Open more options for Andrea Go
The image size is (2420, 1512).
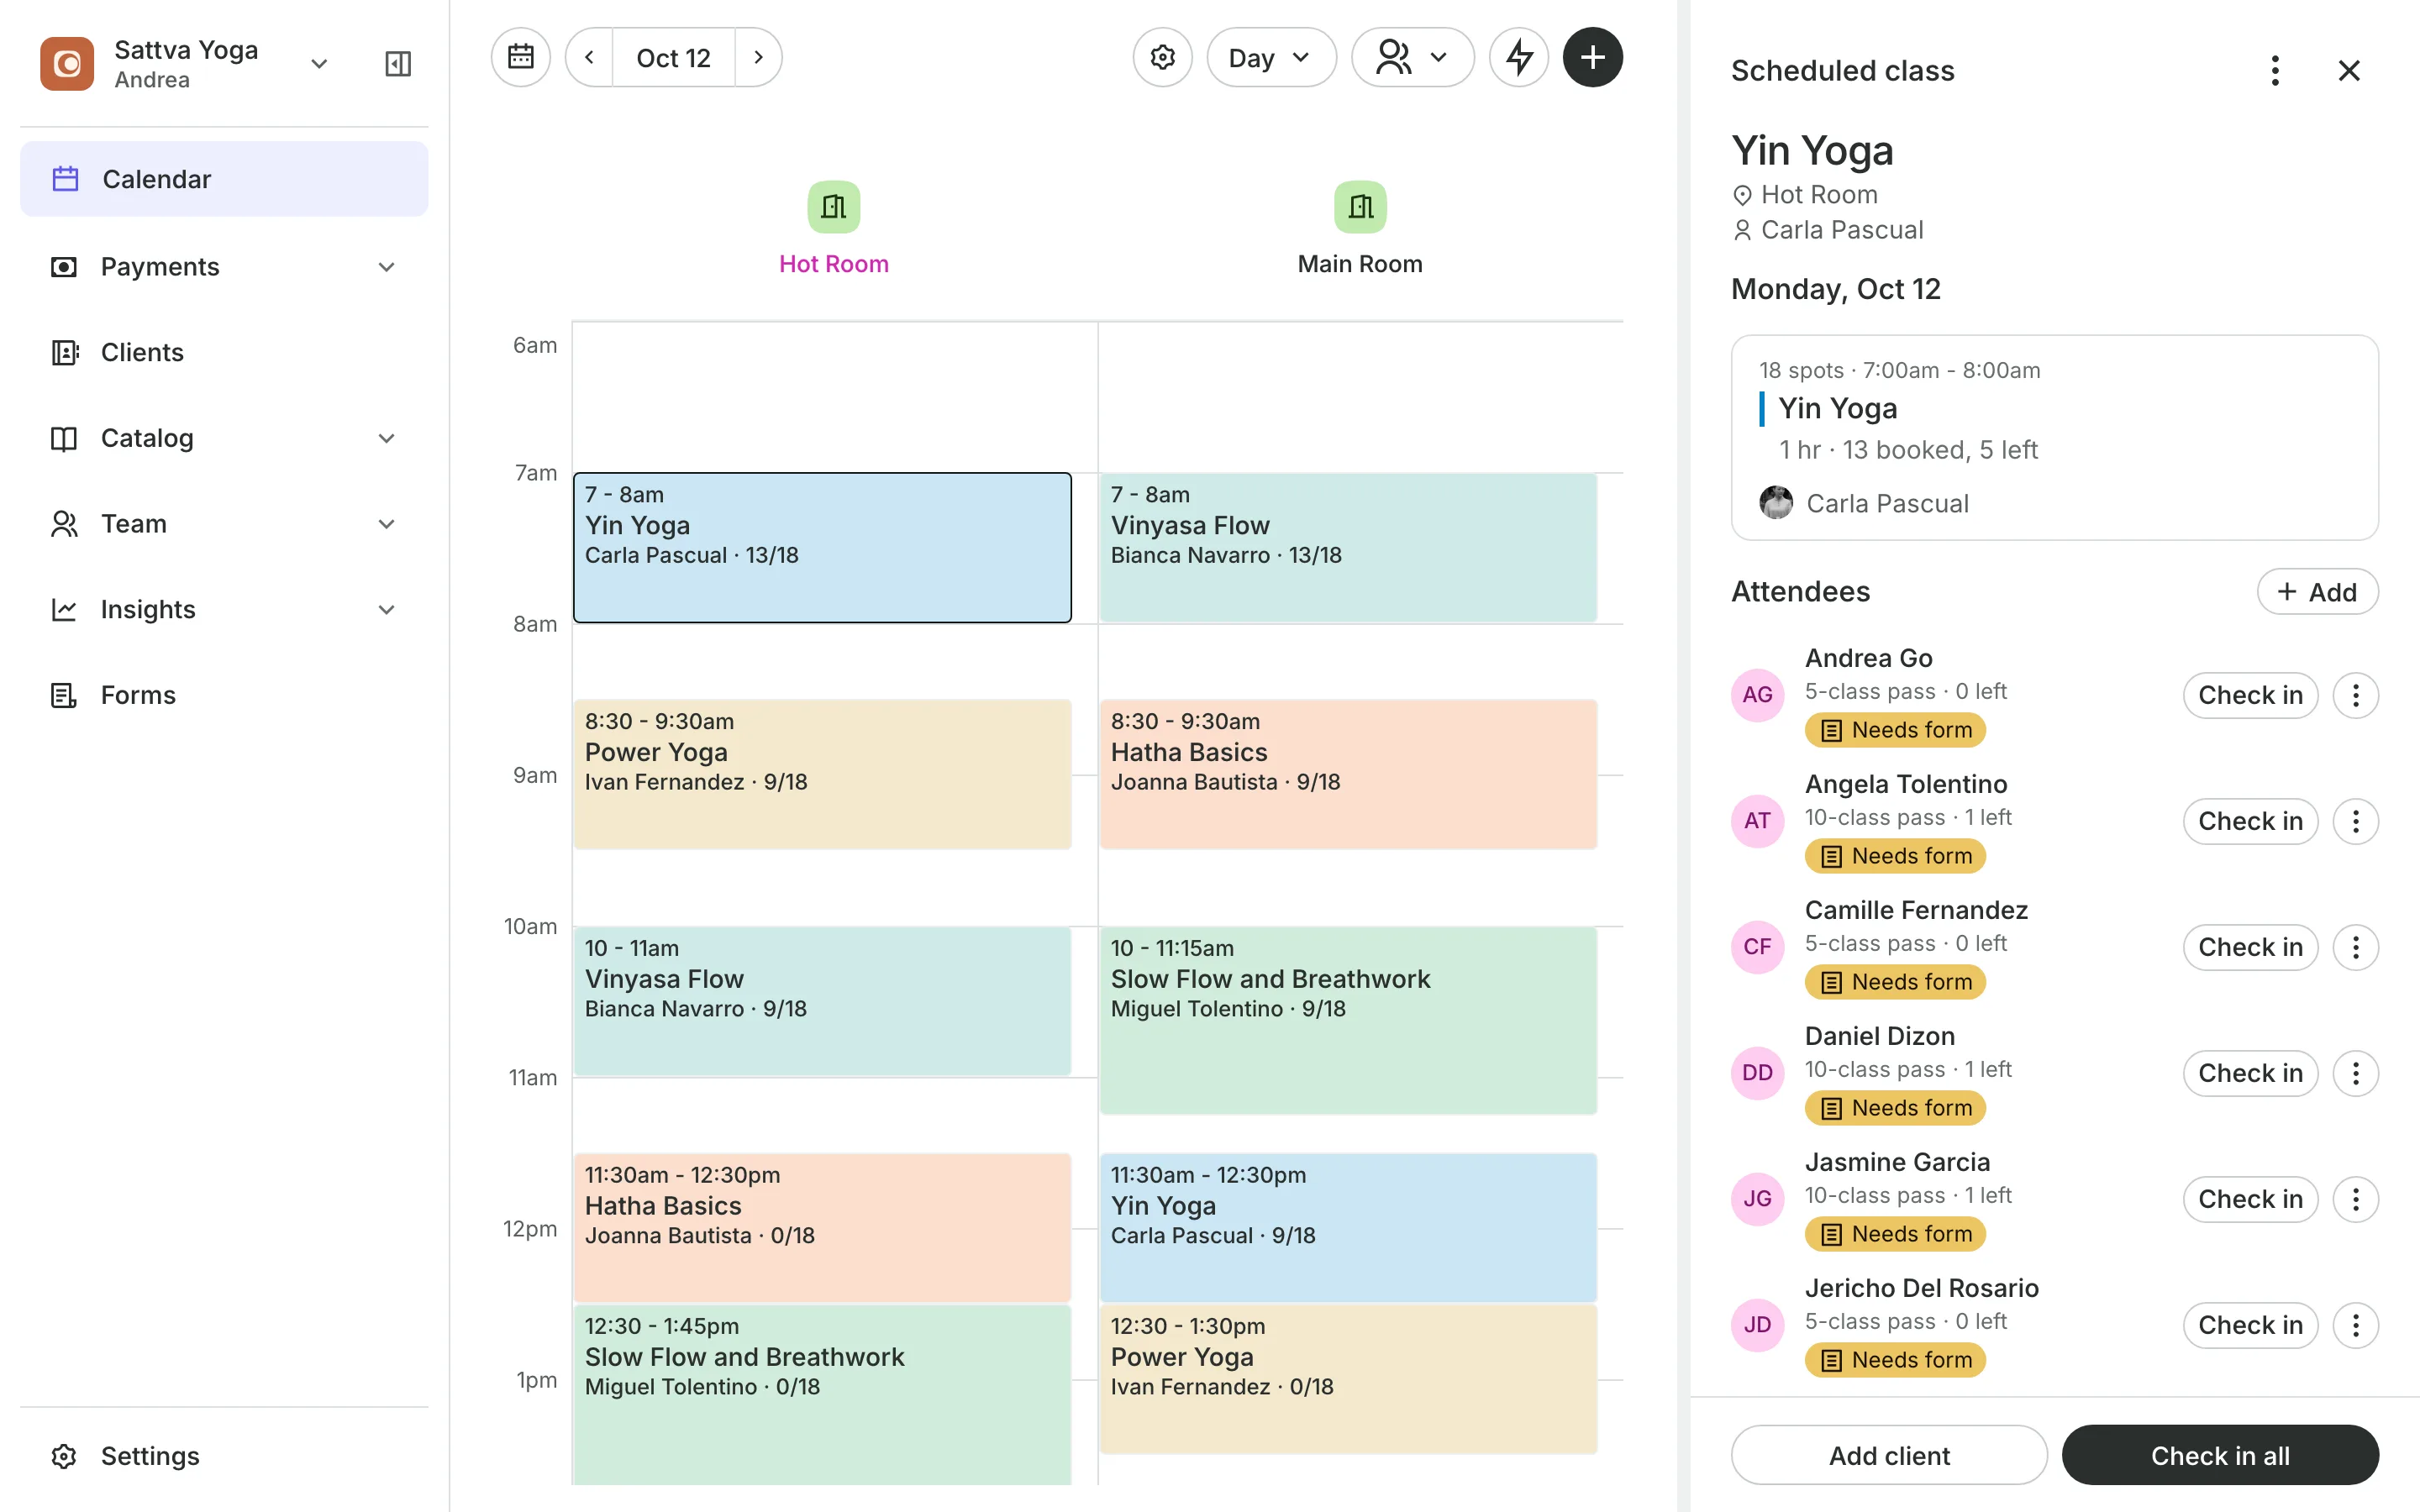(2356, 695)
